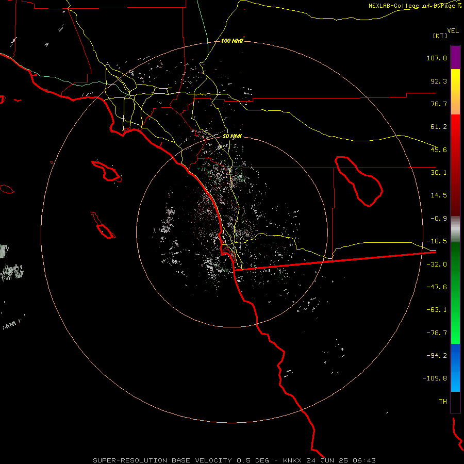Screen dimensions: 464x464
Task: Click the 30.1 velocity scale value
Action: pyautogui.click(x=439, y=173)
